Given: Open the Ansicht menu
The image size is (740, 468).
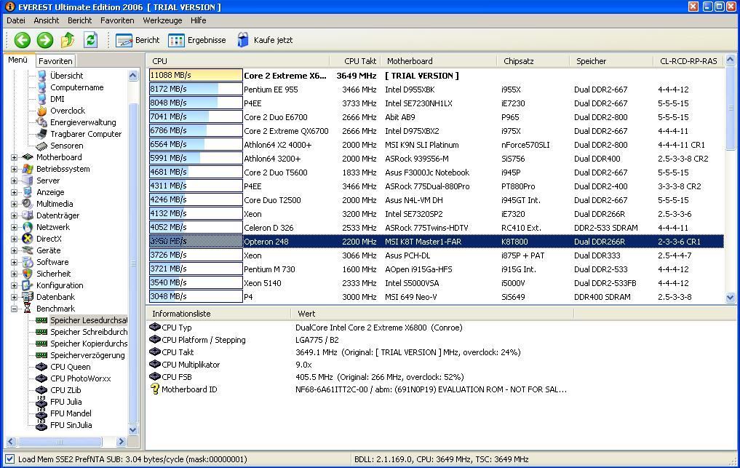Looking at the screenshot, I should click(47, 20).
